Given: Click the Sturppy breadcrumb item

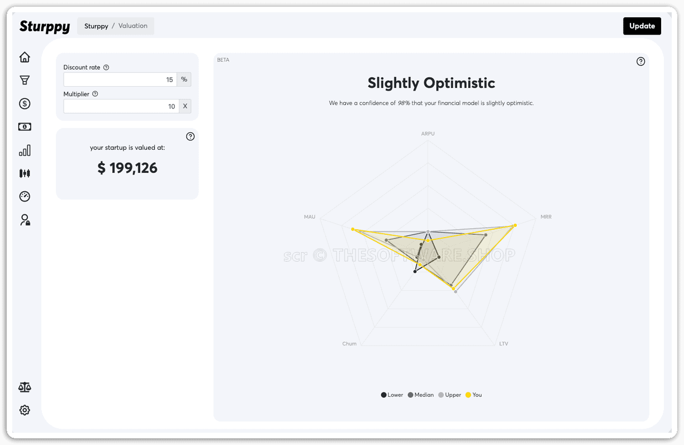Looking at the screenshot, I should [x=96, y=26].
